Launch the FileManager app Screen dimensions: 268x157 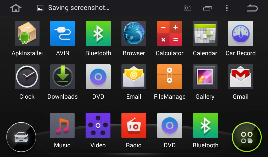(x=169, y=77)
